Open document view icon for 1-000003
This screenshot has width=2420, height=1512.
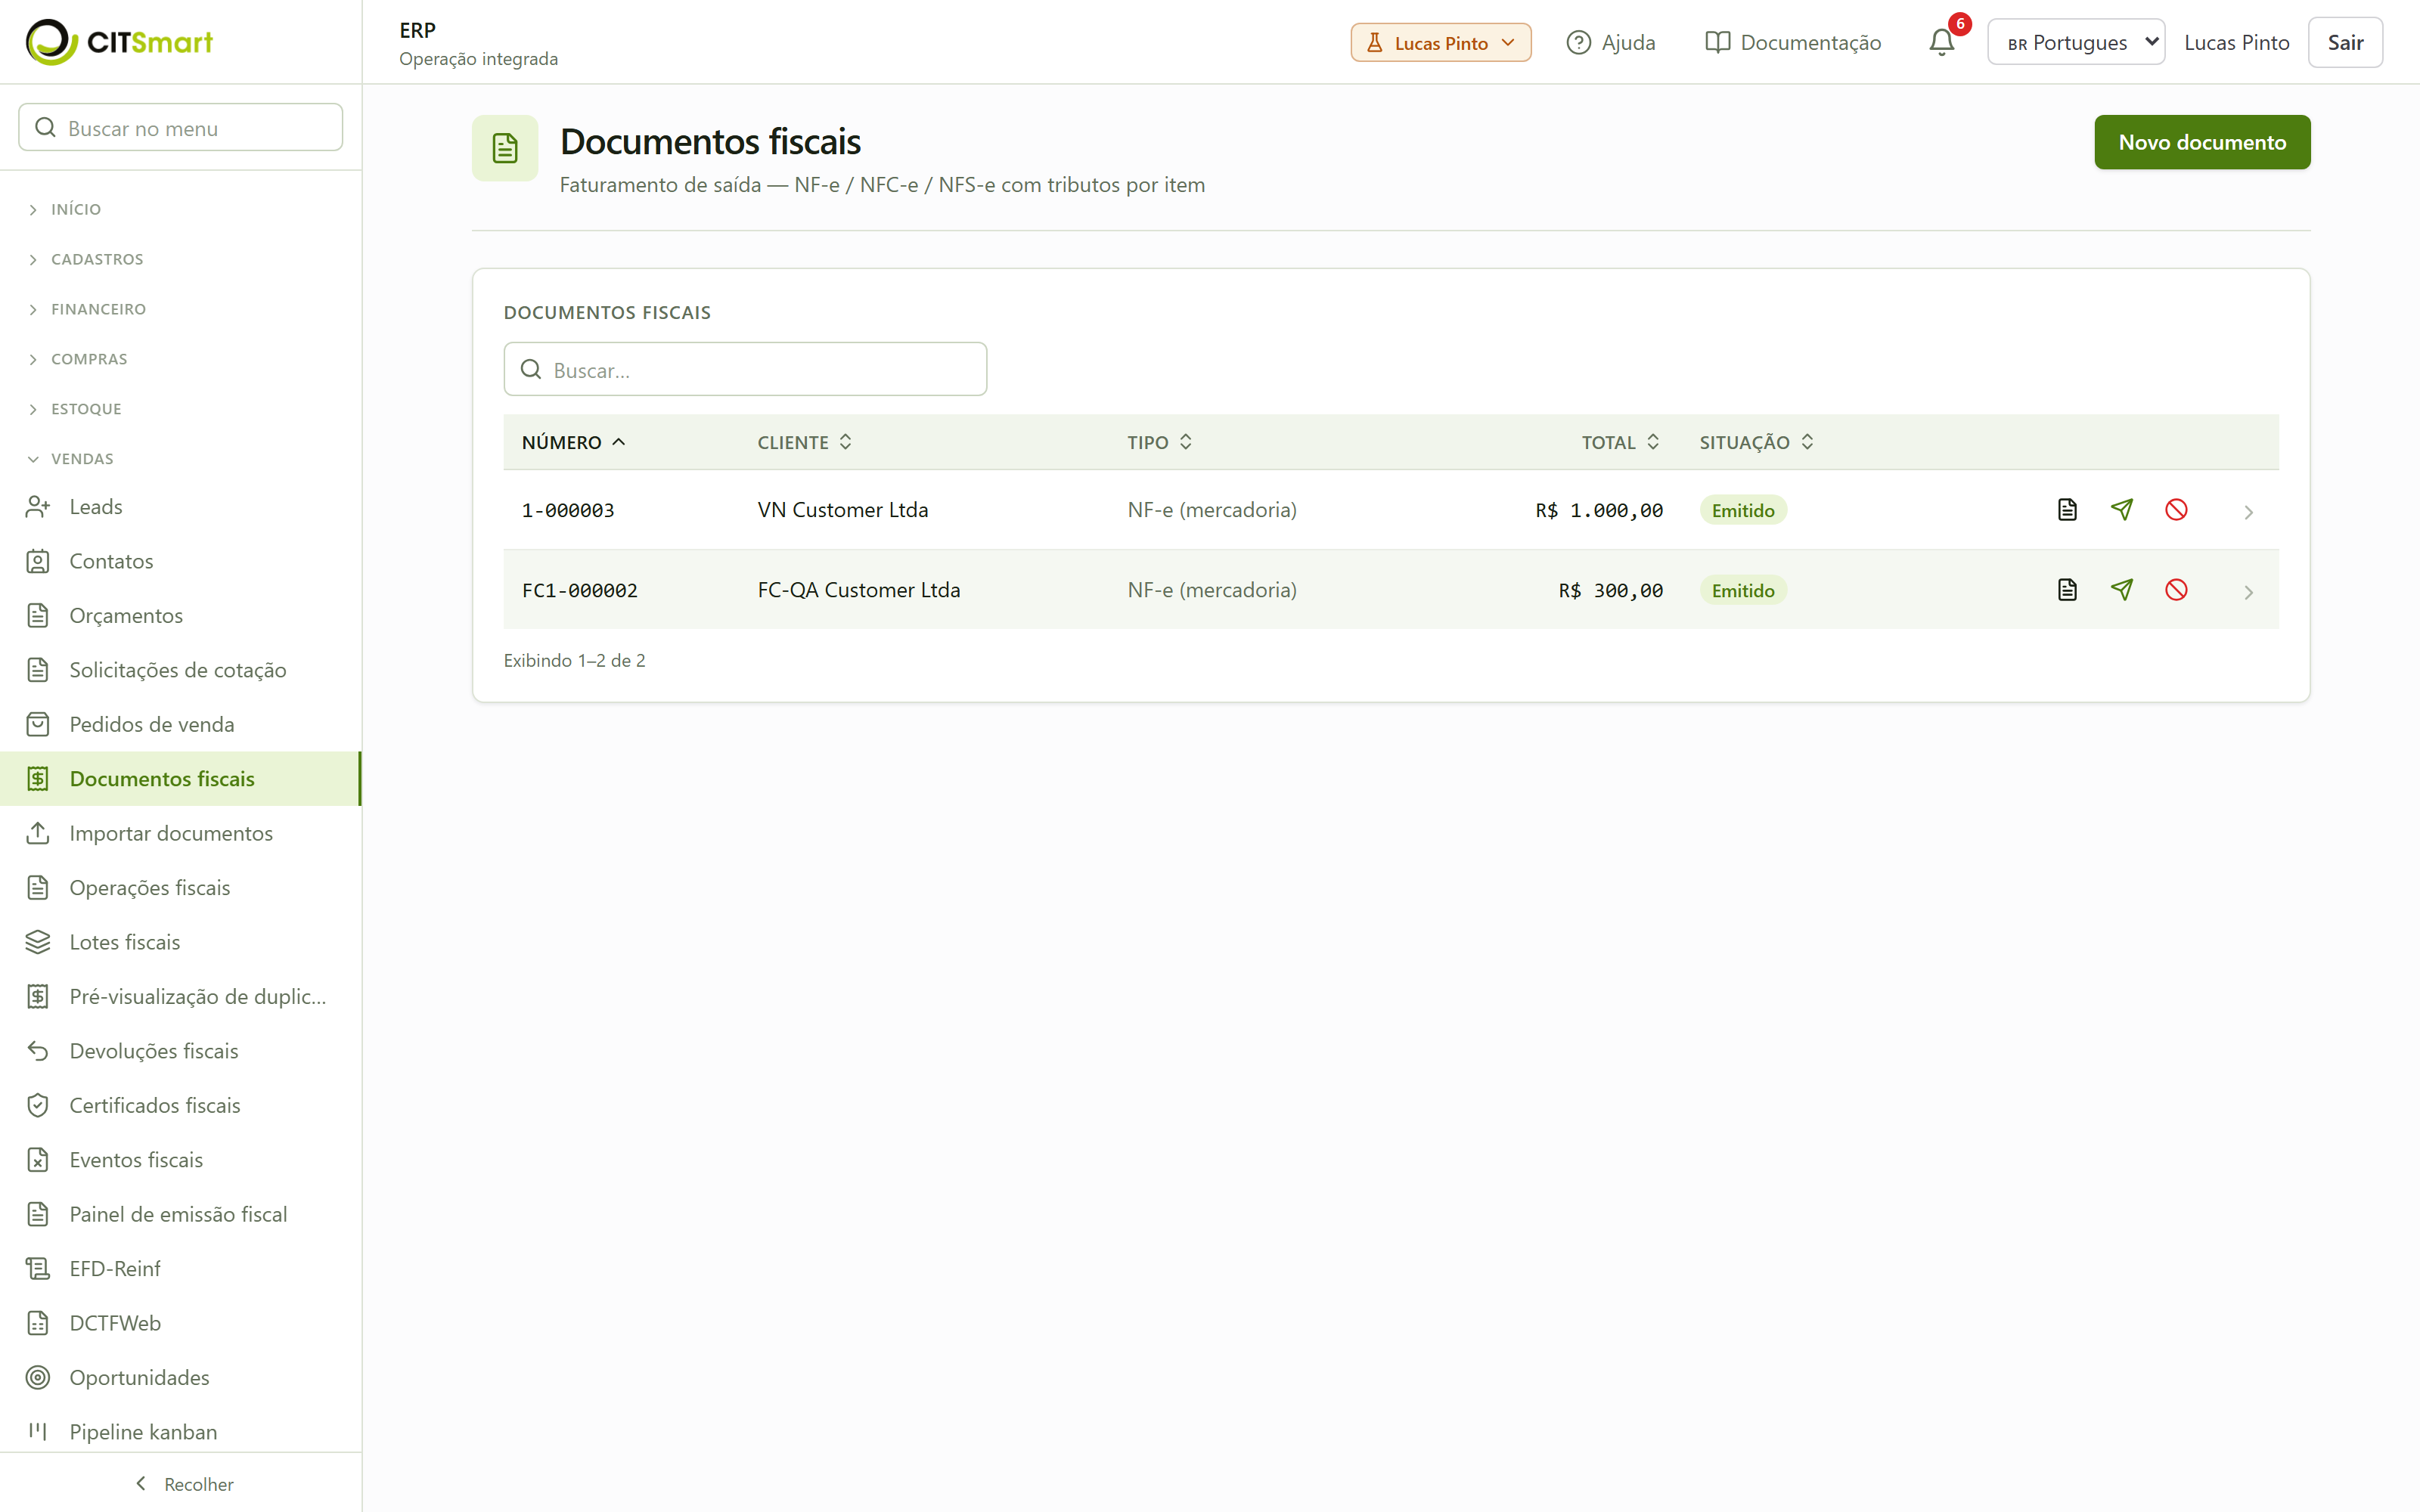pyautogui.click(x=2067, y=510)
